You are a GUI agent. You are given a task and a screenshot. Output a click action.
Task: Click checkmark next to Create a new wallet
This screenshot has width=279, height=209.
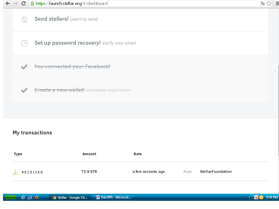tap(24, 90)
